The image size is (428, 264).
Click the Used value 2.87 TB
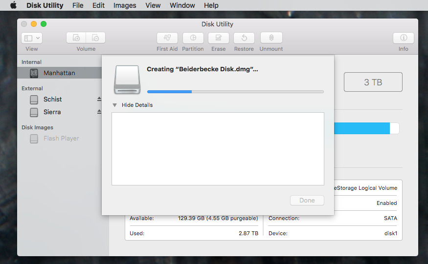(248, 233)
